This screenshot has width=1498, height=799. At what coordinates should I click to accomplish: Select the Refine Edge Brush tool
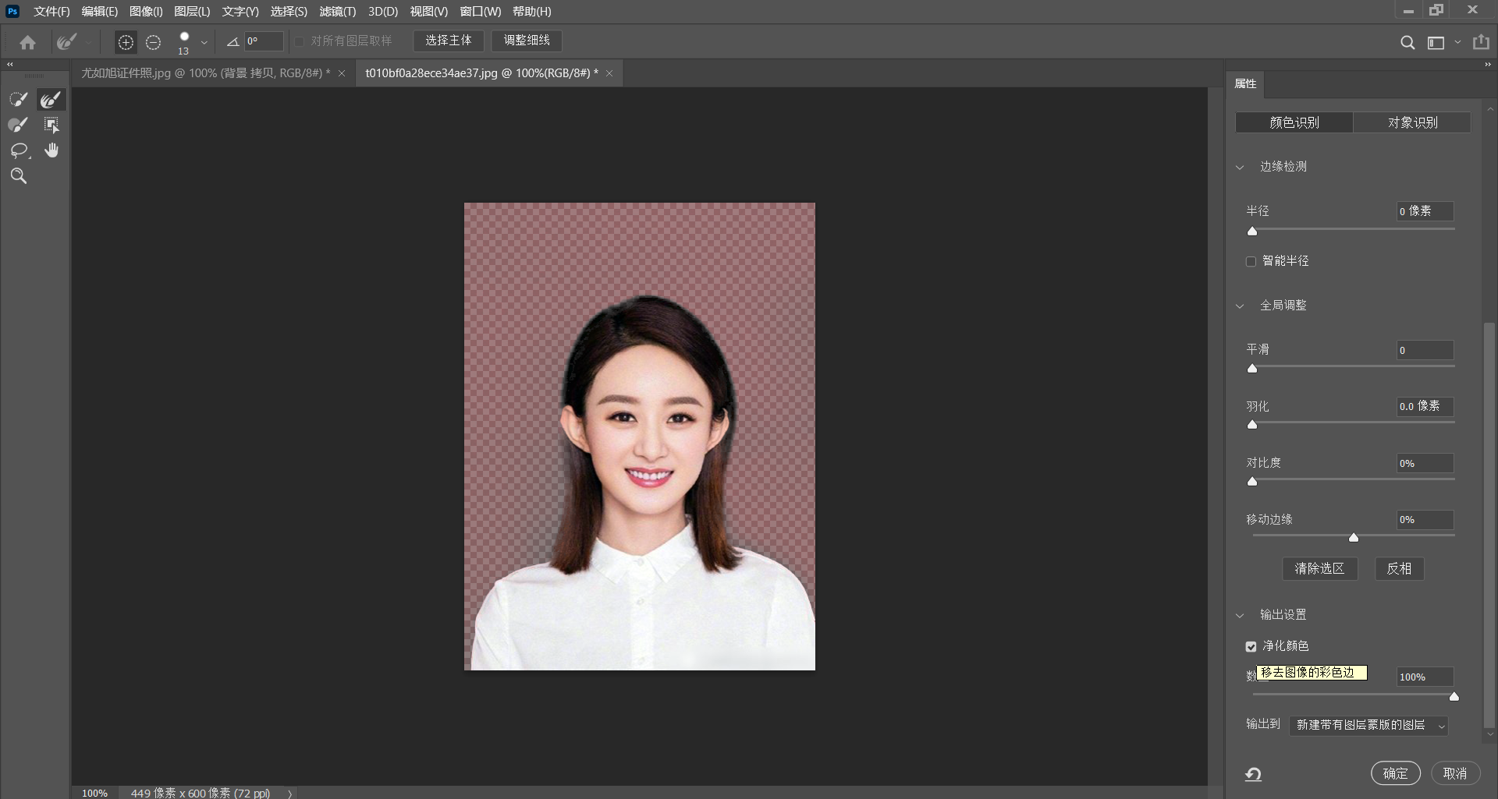pos(51,99)
